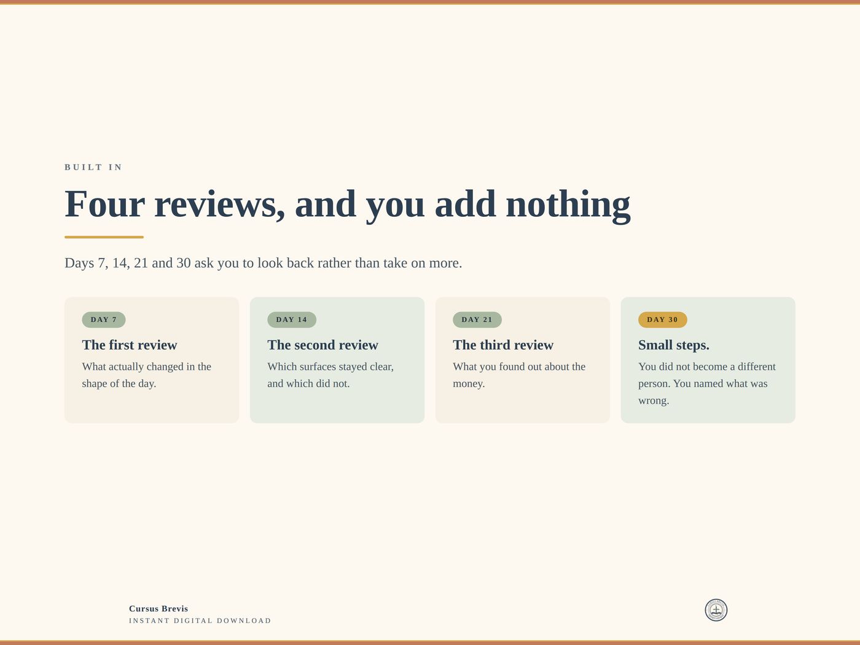Select the DAY 7 badge
Image resolution: width=860 pixels, height=645 pixels.
coord(104,319)
